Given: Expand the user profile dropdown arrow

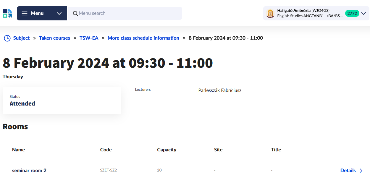Looking at the screenshot, I should [x=364, y=13].
